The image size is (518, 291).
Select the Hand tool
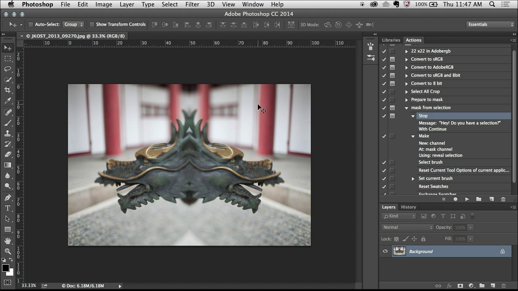pyautogui.click(x=8, y=241)
